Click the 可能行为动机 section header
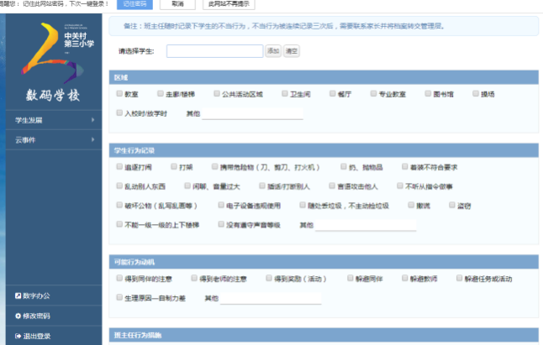Screen dimensions: 543x345 click(x=324, y=262)
